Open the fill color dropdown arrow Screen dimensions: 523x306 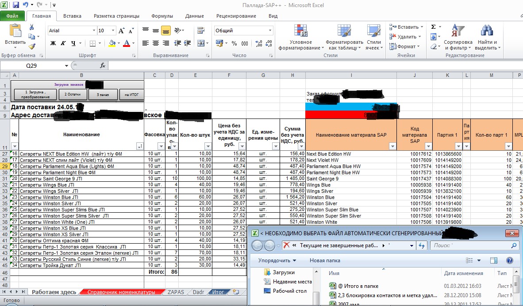click(119, 43)
